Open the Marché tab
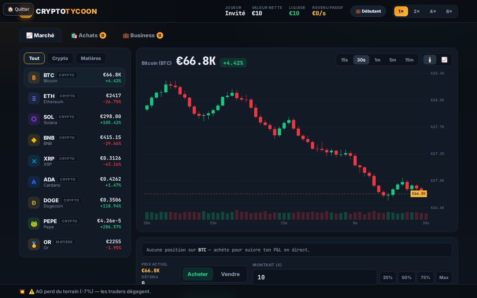Viewport: 477px width, 298px height. [40, 35]
